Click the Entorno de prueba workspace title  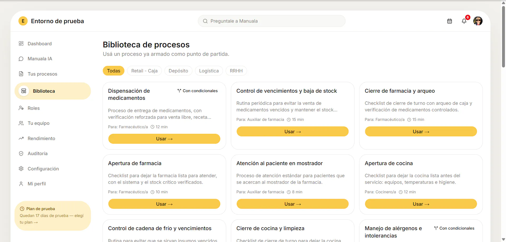(57, 21)
